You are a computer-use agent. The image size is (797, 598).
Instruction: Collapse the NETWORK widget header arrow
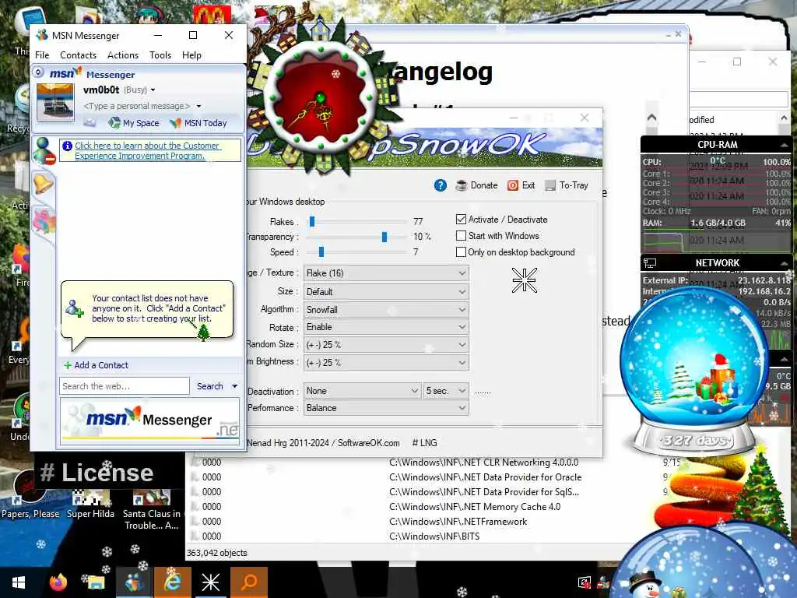point(785,263)
